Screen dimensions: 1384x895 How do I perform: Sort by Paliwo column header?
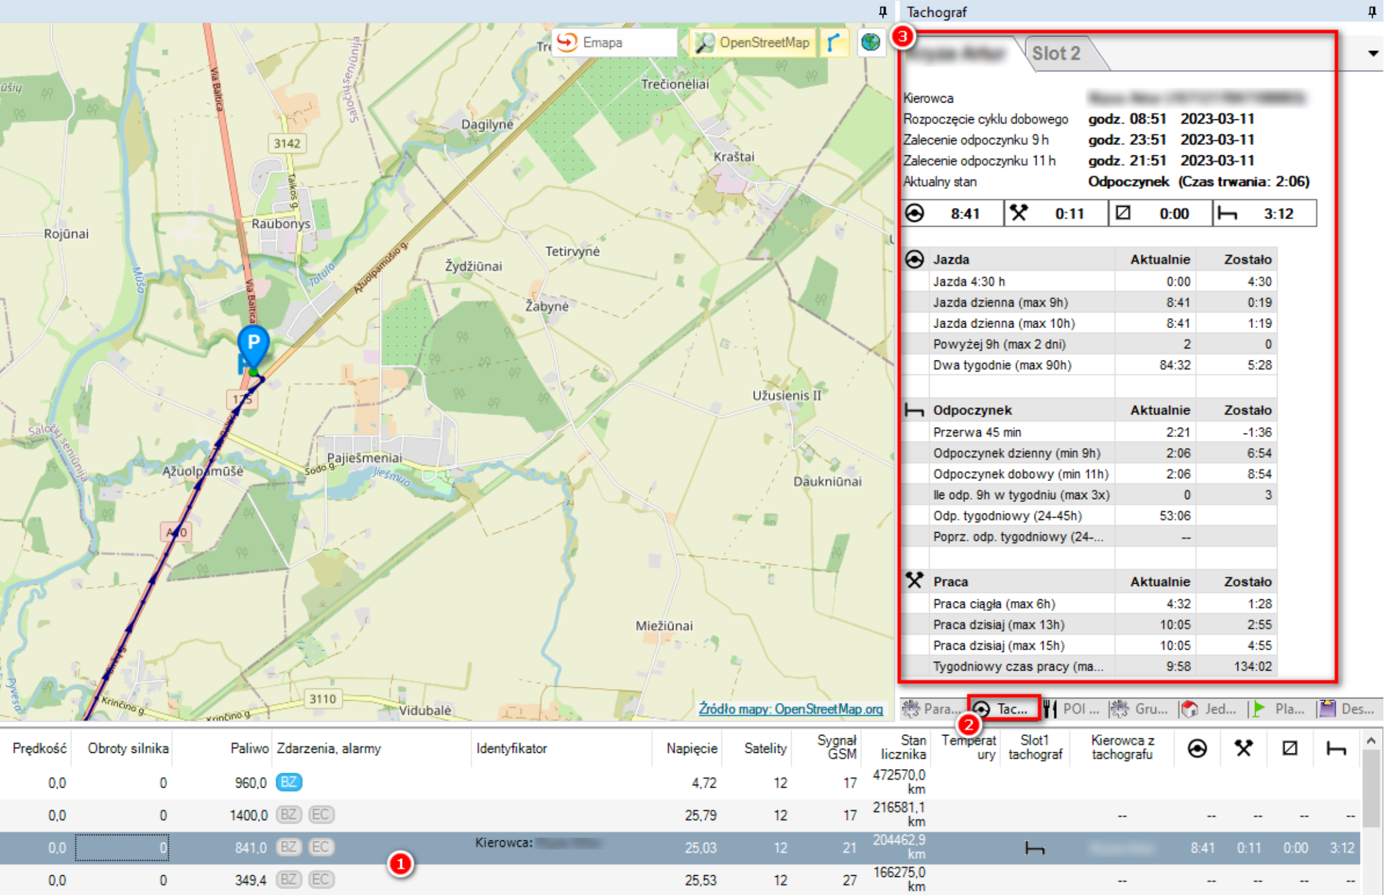249,748
